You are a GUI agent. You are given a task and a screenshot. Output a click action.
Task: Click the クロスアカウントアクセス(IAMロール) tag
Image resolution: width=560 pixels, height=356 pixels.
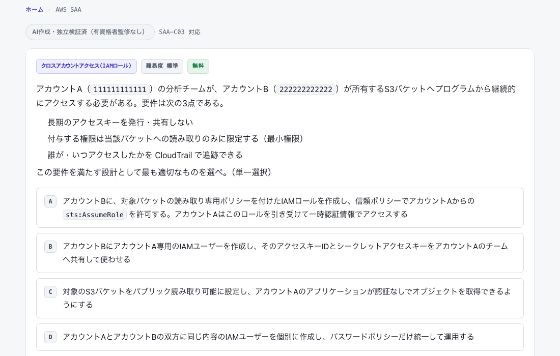coord(87,66)
